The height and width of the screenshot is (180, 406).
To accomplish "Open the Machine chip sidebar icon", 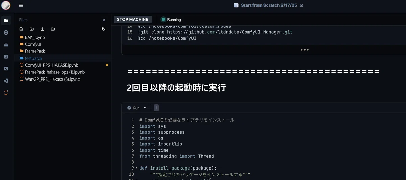I will click(x=6, y=32).
